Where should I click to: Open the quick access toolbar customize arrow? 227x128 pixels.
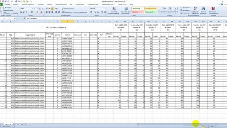pyautogui.click(x=31, y=1)
